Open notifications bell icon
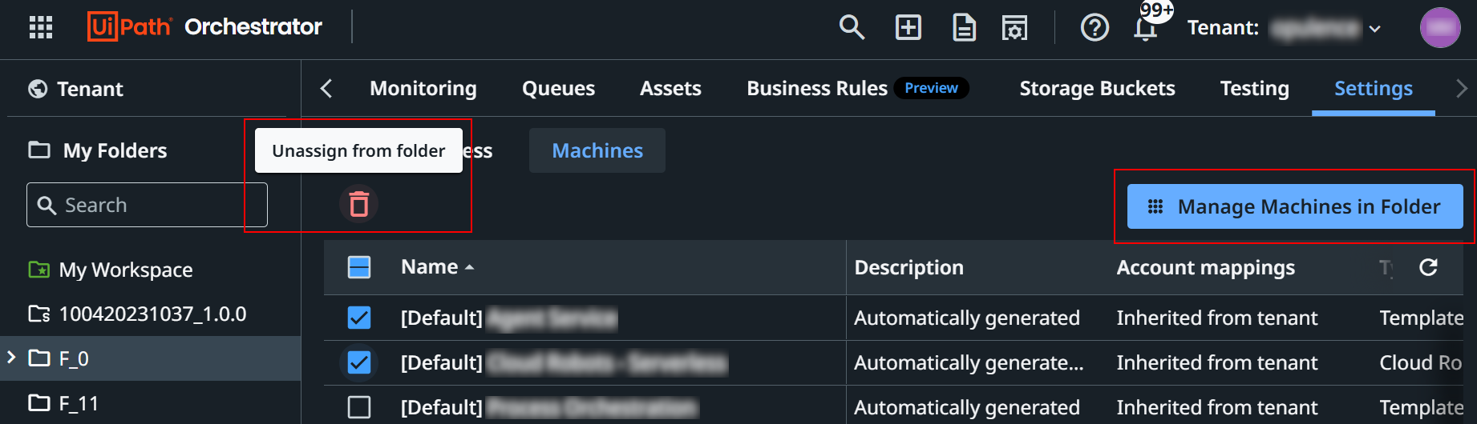1477x424 pixels. 1146,28
